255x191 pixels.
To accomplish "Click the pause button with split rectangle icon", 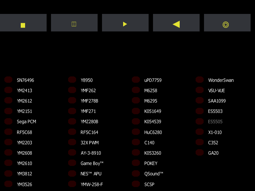I will (74, 23).
